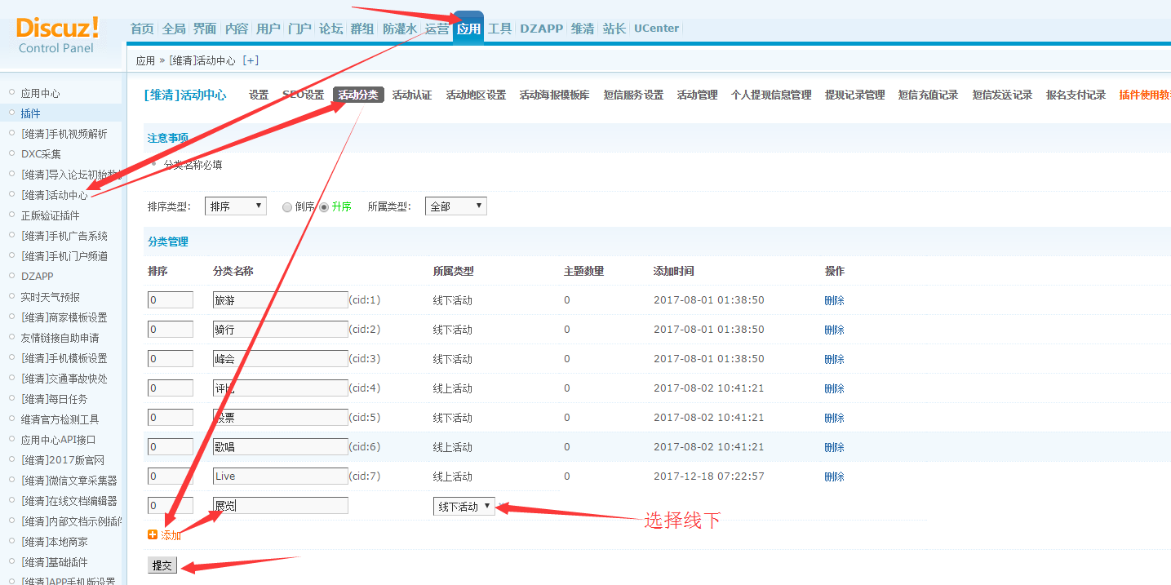
Task: Click the orange plus 添加 icon
Action: (153, 535)
